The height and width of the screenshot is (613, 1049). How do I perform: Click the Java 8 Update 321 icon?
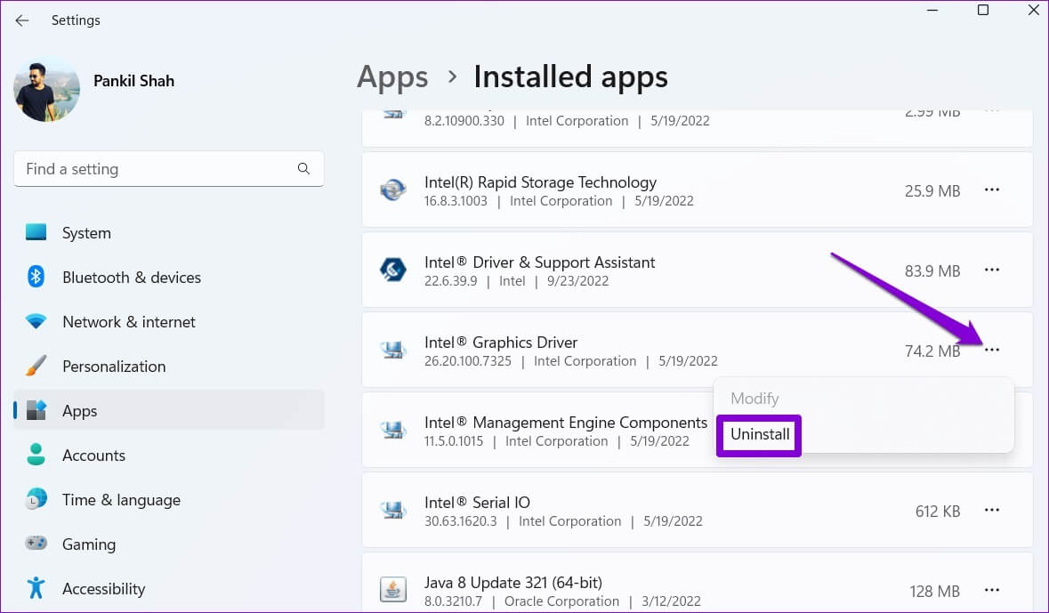392,590
